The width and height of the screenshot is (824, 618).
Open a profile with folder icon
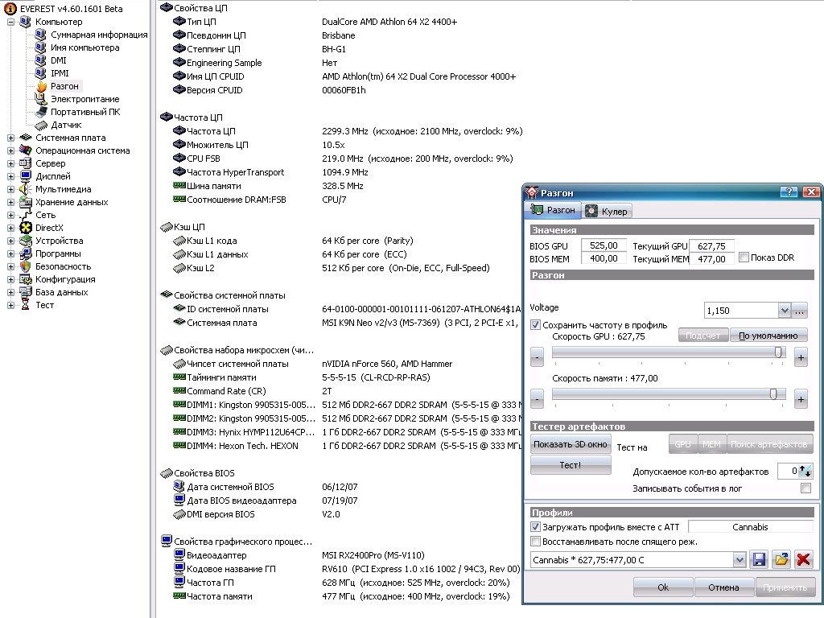click(781, 560)
